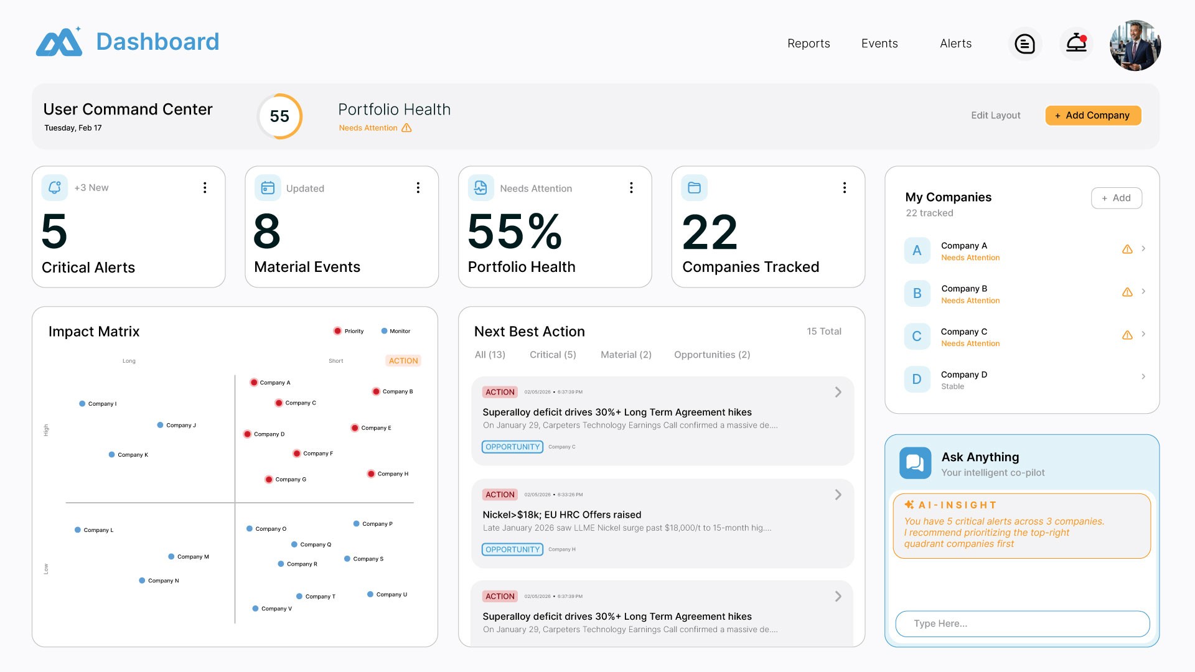Viewport: 1195px width, 672px height.
Task: Click the Type Here input field
Action: tap(1022, 623)
